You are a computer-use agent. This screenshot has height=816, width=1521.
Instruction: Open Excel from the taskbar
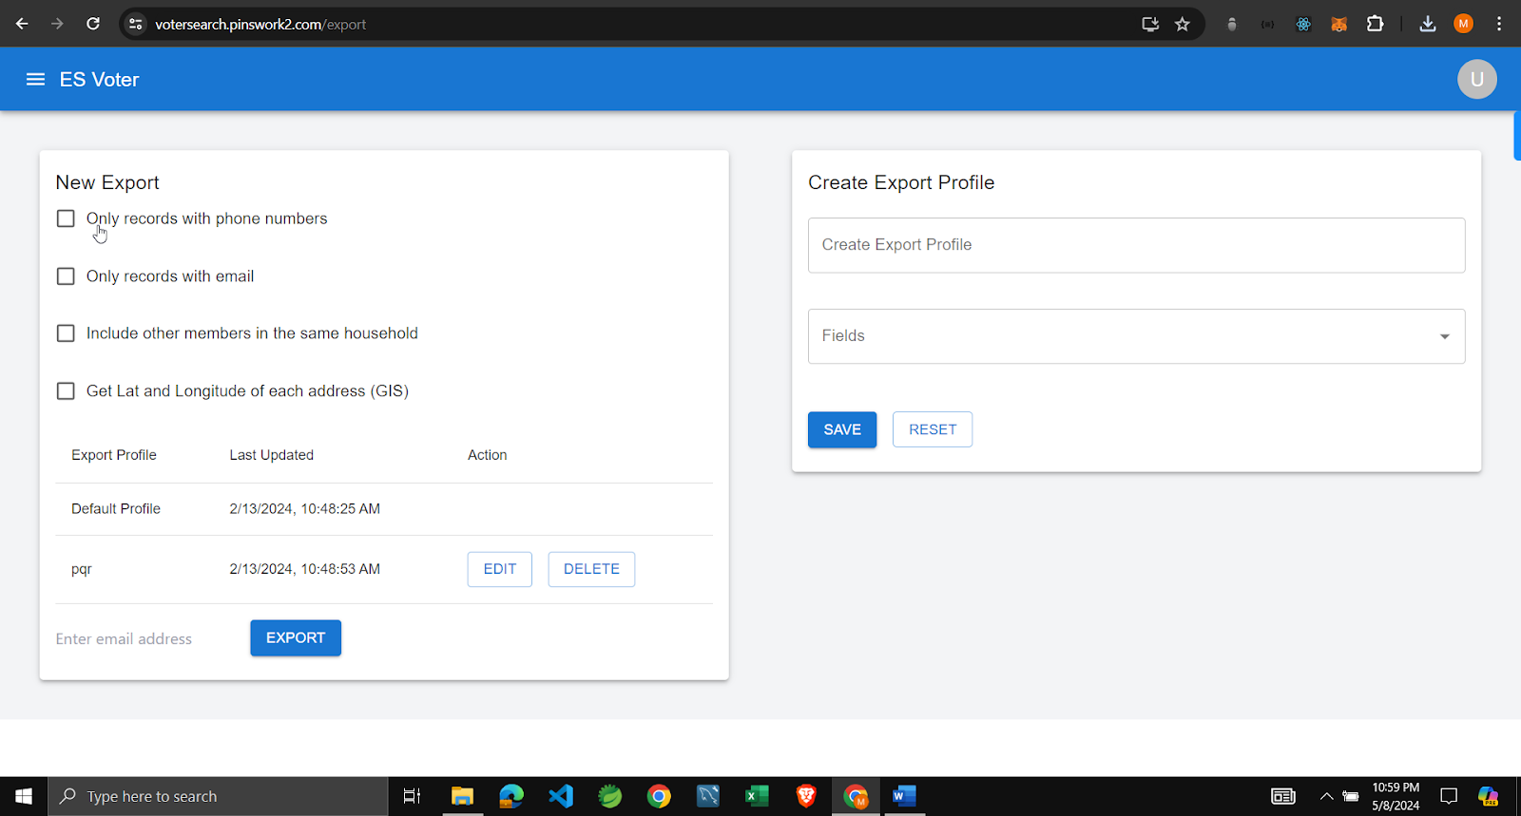757,796
